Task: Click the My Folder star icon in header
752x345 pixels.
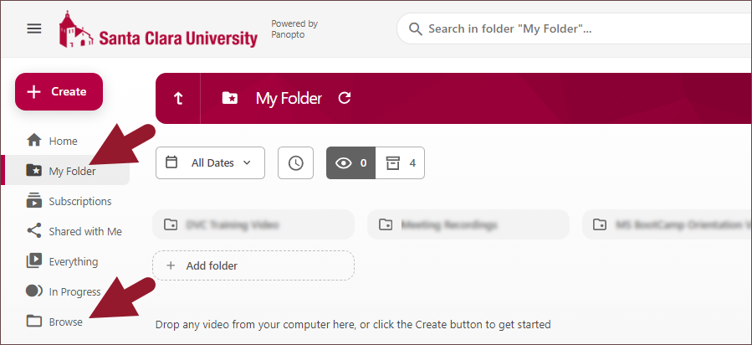Action: (x=230, y=98)
